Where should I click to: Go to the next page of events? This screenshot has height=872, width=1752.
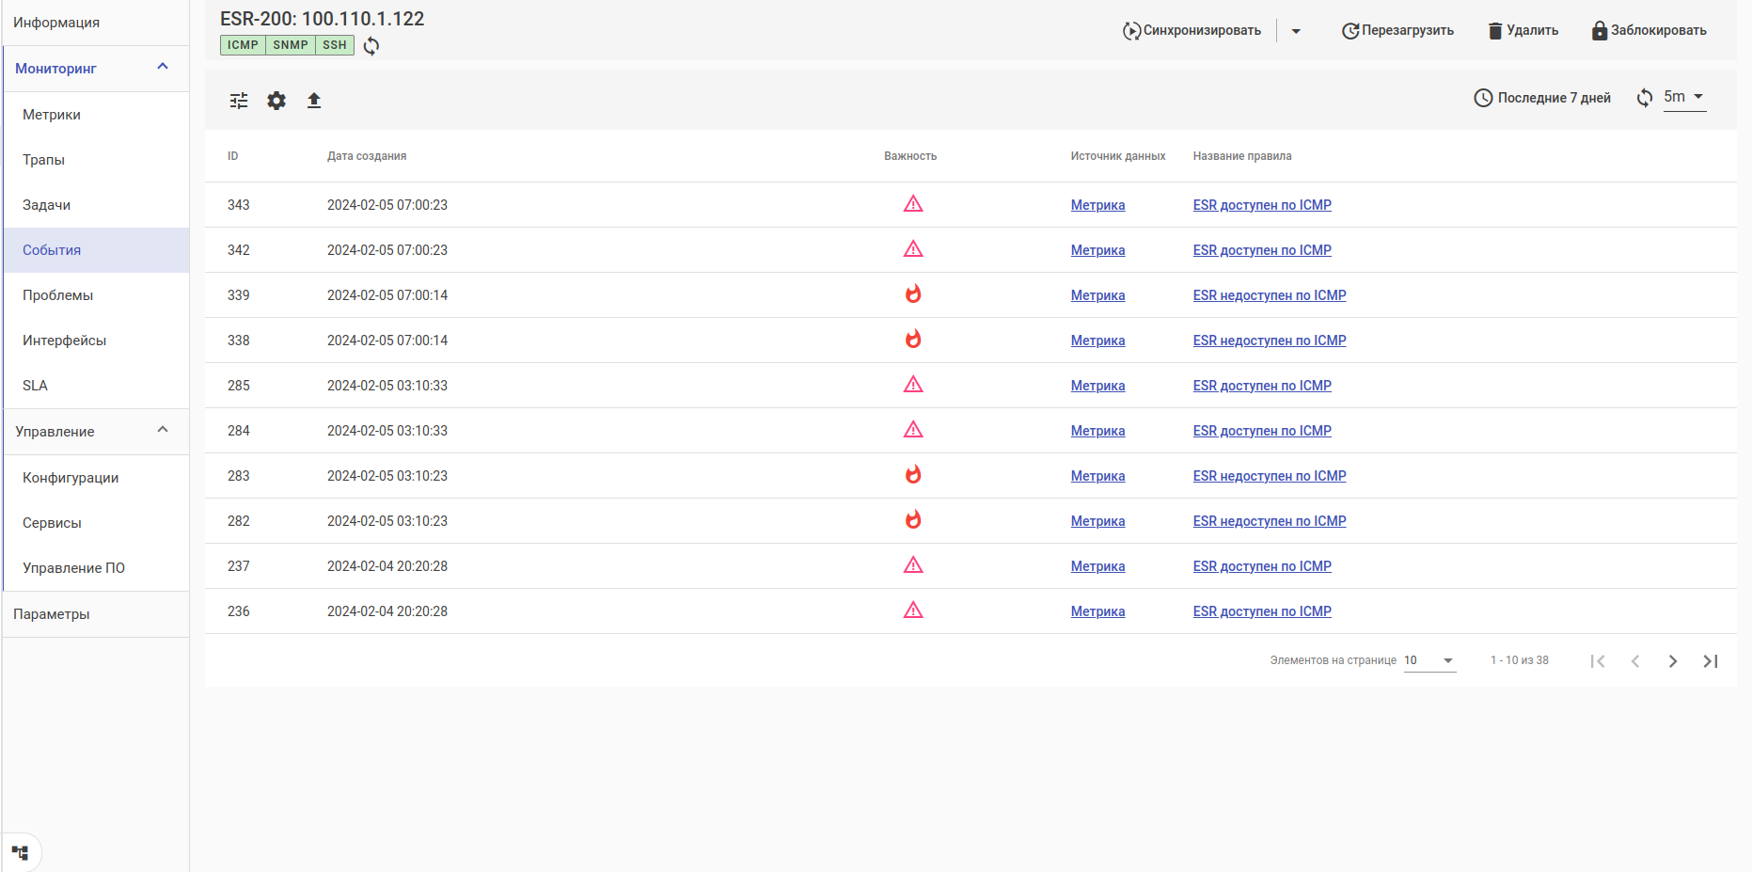tap(1673, 661)
